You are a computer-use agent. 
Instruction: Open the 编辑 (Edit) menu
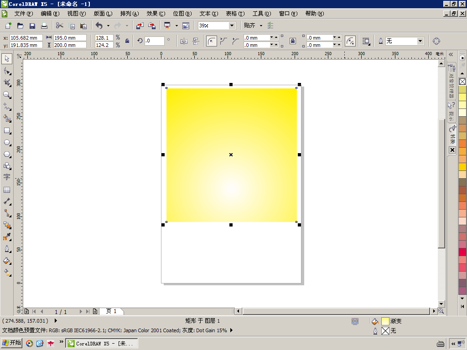(50, 14)
